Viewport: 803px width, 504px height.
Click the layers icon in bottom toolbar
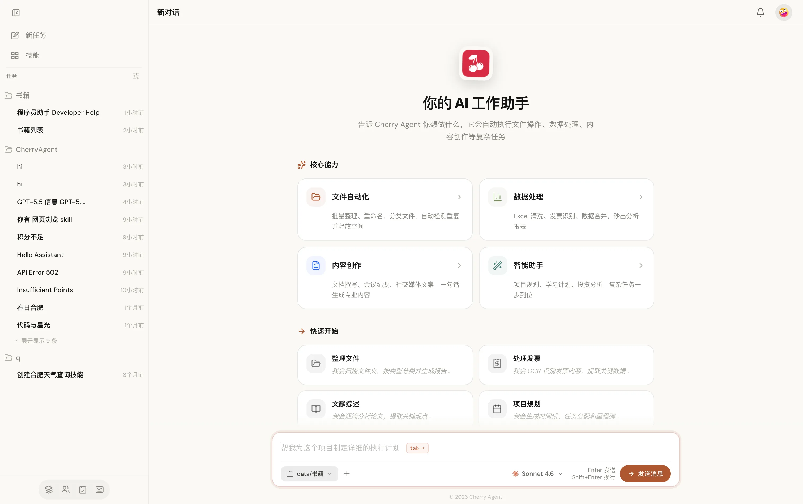[x=49, y=489]
